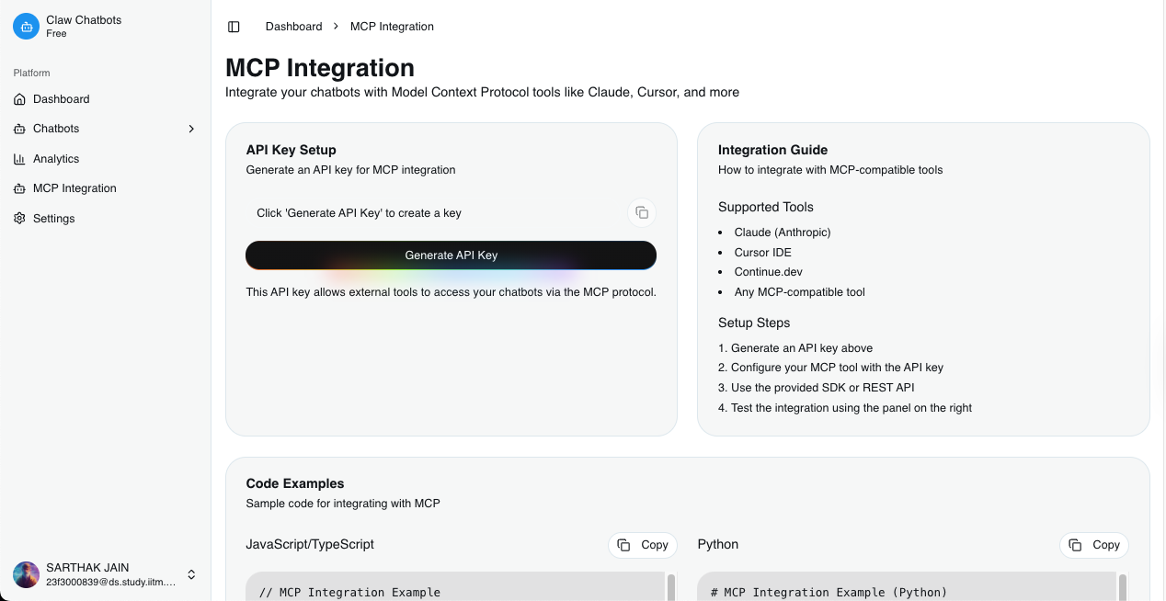The image size is (1166, 601).
Task: Expand the Chatbots submenu chevron
Action: click(191, 129)
